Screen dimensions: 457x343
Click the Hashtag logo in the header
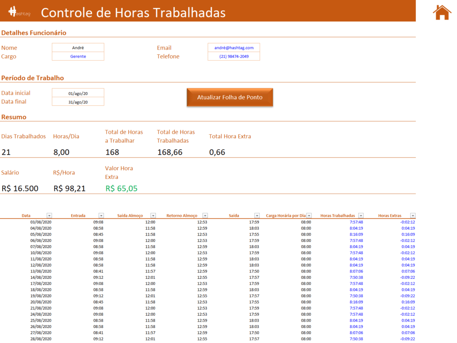(x=19, y=12)
